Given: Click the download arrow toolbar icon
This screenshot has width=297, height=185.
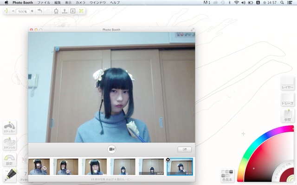Looking at the screenshot, I should click(65, 11).
